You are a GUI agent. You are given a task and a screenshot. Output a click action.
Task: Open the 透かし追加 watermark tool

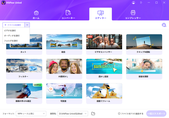104,69
